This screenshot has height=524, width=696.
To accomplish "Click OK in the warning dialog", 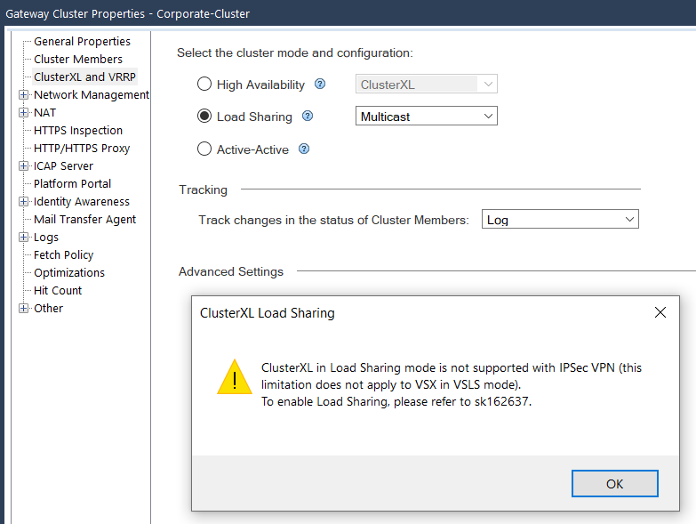I will pos(615,484).
